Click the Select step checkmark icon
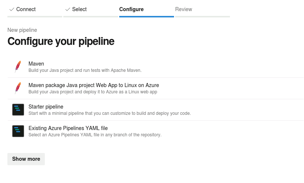This screenshot has width=304, height=183. click(x=68, y=9)
